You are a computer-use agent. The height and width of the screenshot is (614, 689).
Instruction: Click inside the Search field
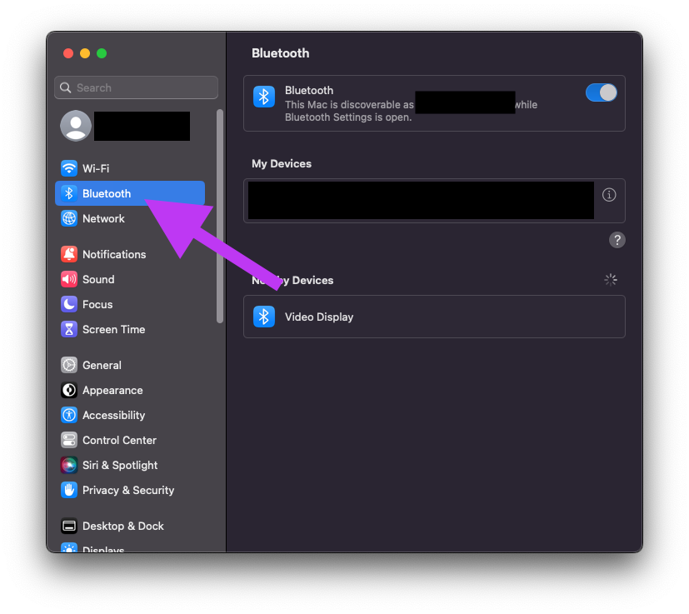click(137, 87)
